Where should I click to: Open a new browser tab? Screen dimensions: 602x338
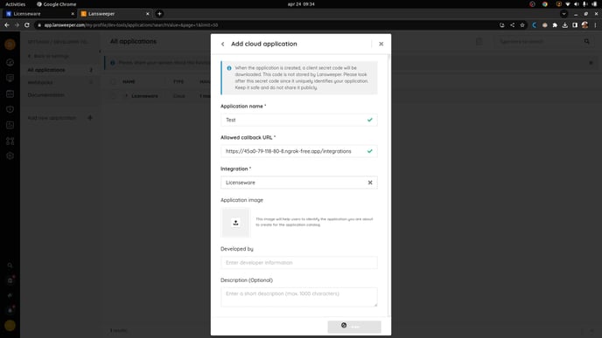coord(159,14)
